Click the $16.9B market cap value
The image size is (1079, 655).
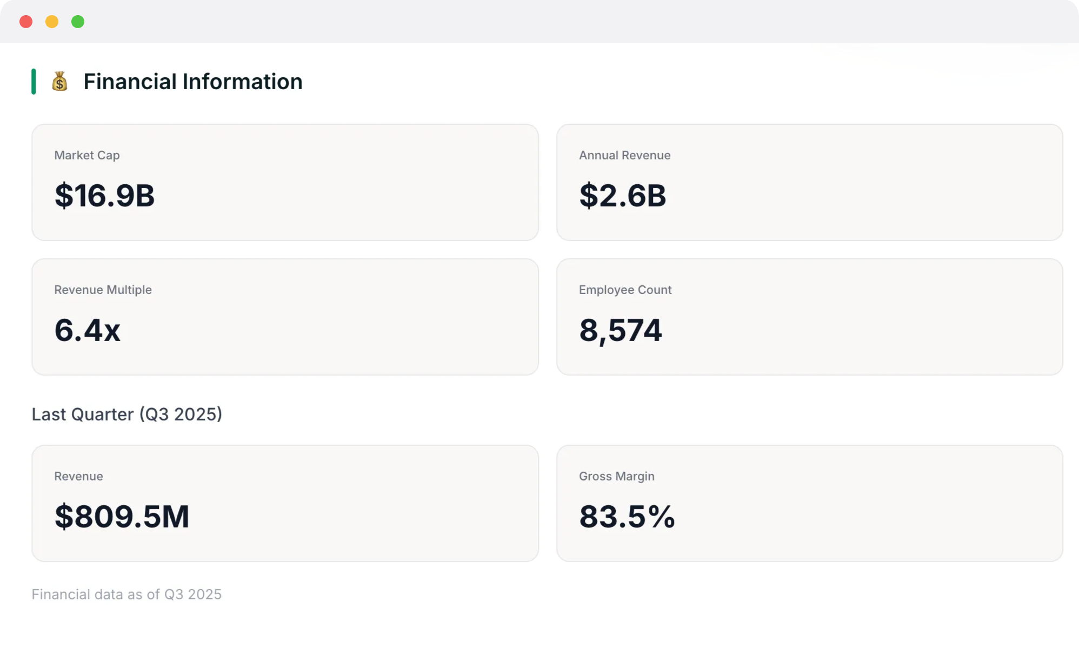[x=105, y=195]
